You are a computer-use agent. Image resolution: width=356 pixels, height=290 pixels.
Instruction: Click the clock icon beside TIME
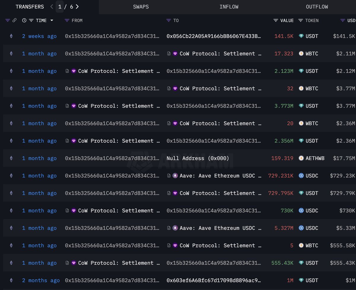[24, 20]
